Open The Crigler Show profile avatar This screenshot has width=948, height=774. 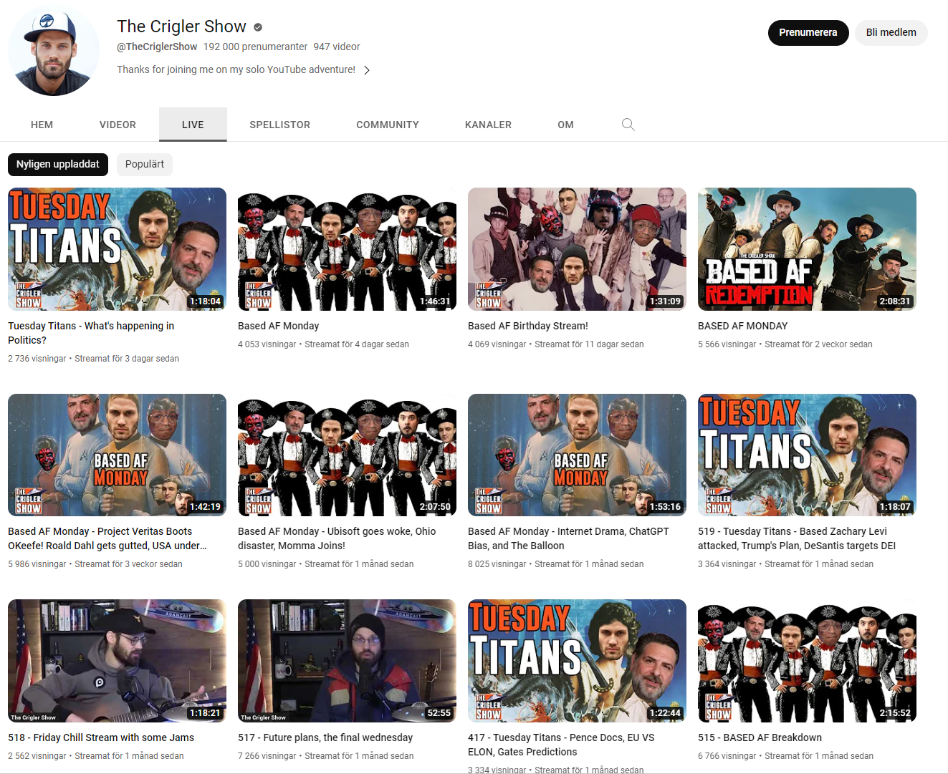pos(54,52)
